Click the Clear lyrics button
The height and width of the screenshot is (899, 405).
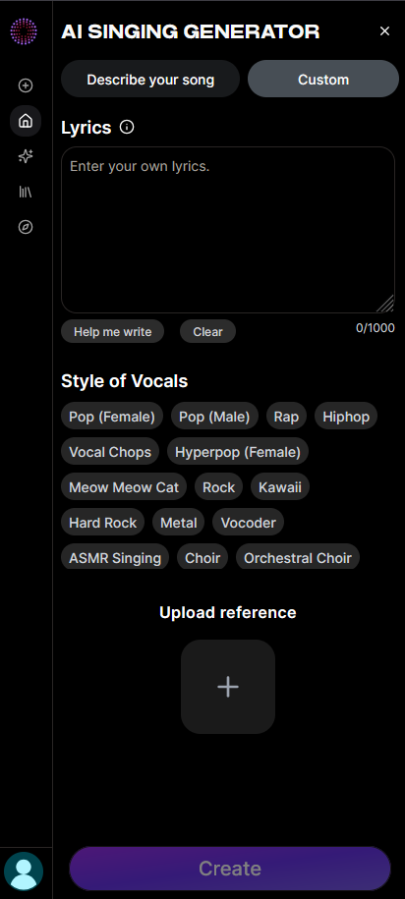[x=207, y=331]
